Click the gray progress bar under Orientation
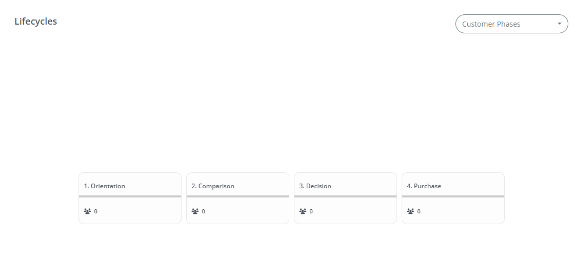The width and height of the screenshot is (576, 279). pos(130,196)
